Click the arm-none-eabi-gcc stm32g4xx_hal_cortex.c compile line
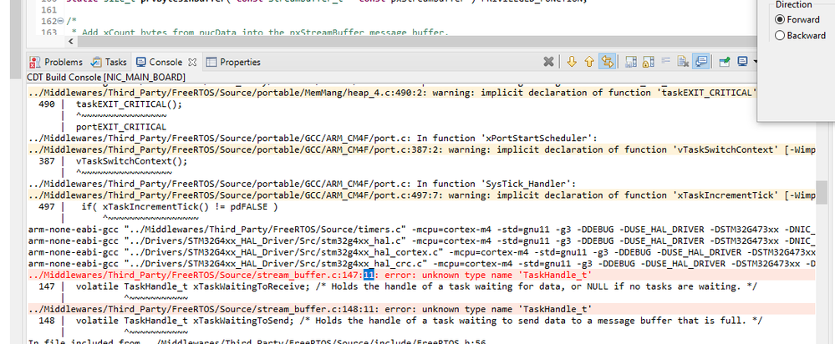This screenshot has height=344, width=835. click(422, 252)
